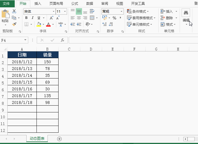Increase font size with large A
The width and height of the screenshot is (198, 144).
51,18
